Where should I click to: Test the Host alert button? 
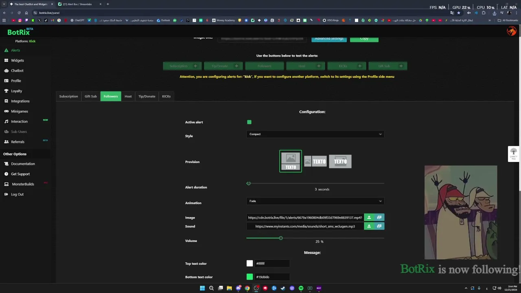(x=306, y=66)
